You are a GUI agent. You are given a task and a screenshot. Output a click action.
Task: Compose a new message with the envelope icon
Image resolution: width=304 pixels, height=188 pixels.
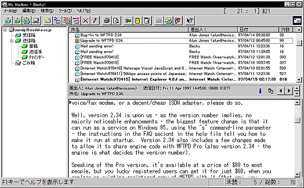click(48, 20)
